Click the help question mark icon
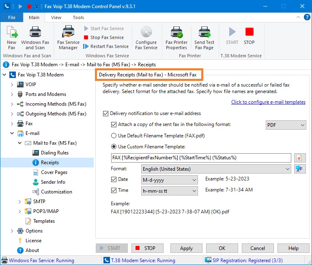The width and height of the screenshot is (312, 265). [x=307, y=17]
